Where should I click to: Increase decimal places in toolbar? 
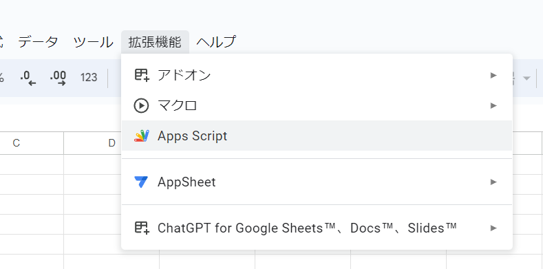pos(58,78)
